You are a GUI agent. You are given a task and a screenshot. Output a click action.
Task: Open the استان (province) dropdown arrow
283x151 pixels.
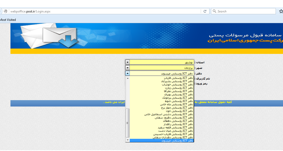point(128,62)
